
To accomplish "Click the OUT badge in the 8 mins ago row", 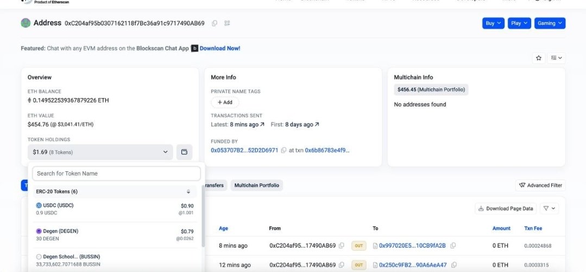I will [358, 245].
